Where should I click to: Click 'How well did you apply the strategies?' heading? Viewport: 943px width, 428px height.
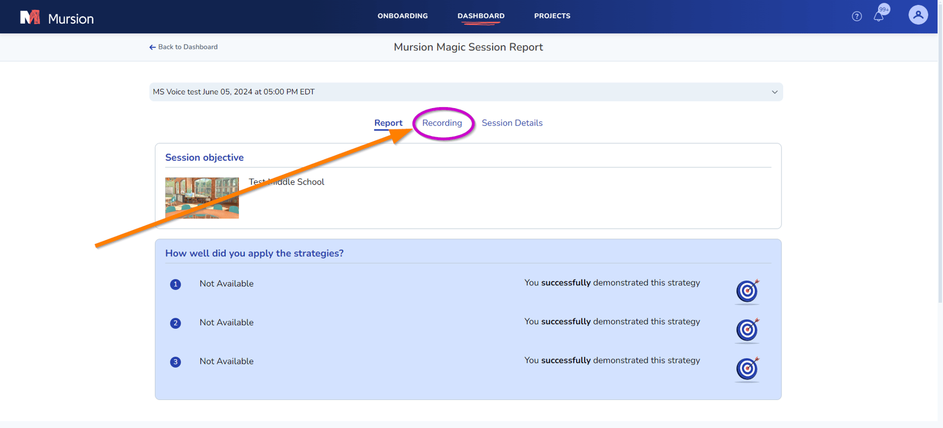(254, 254)
